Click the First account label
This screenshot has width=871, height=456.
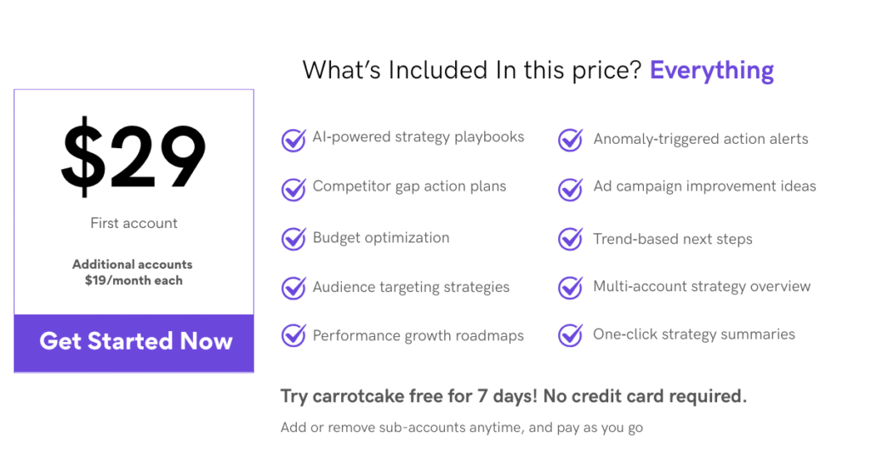pos(134,223)
